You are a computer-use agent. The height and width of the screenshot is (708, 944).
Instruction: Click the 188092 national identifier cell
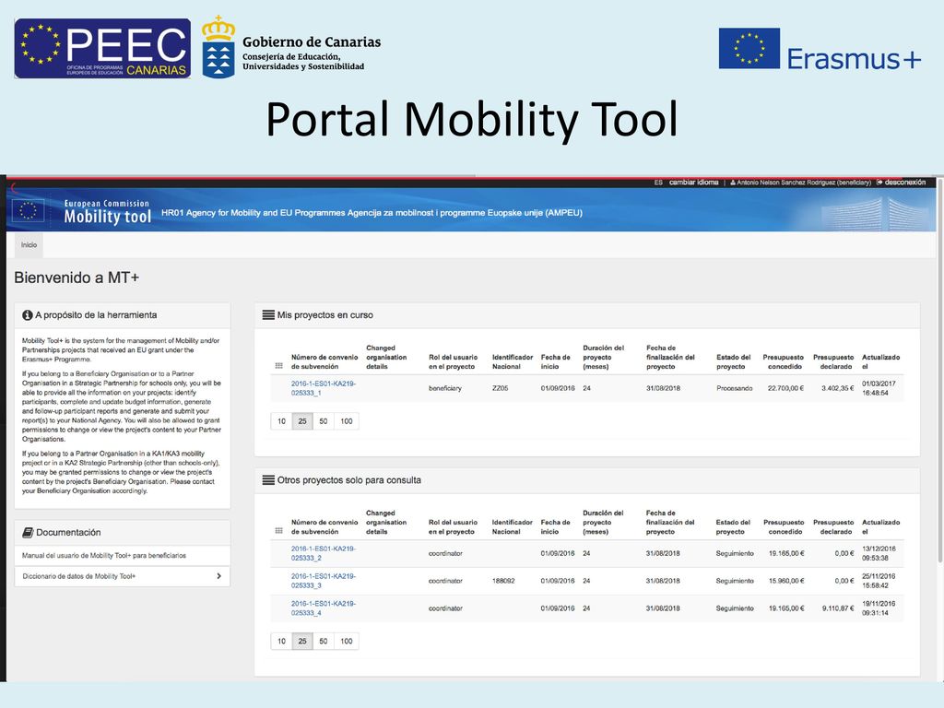coord(503,581)
